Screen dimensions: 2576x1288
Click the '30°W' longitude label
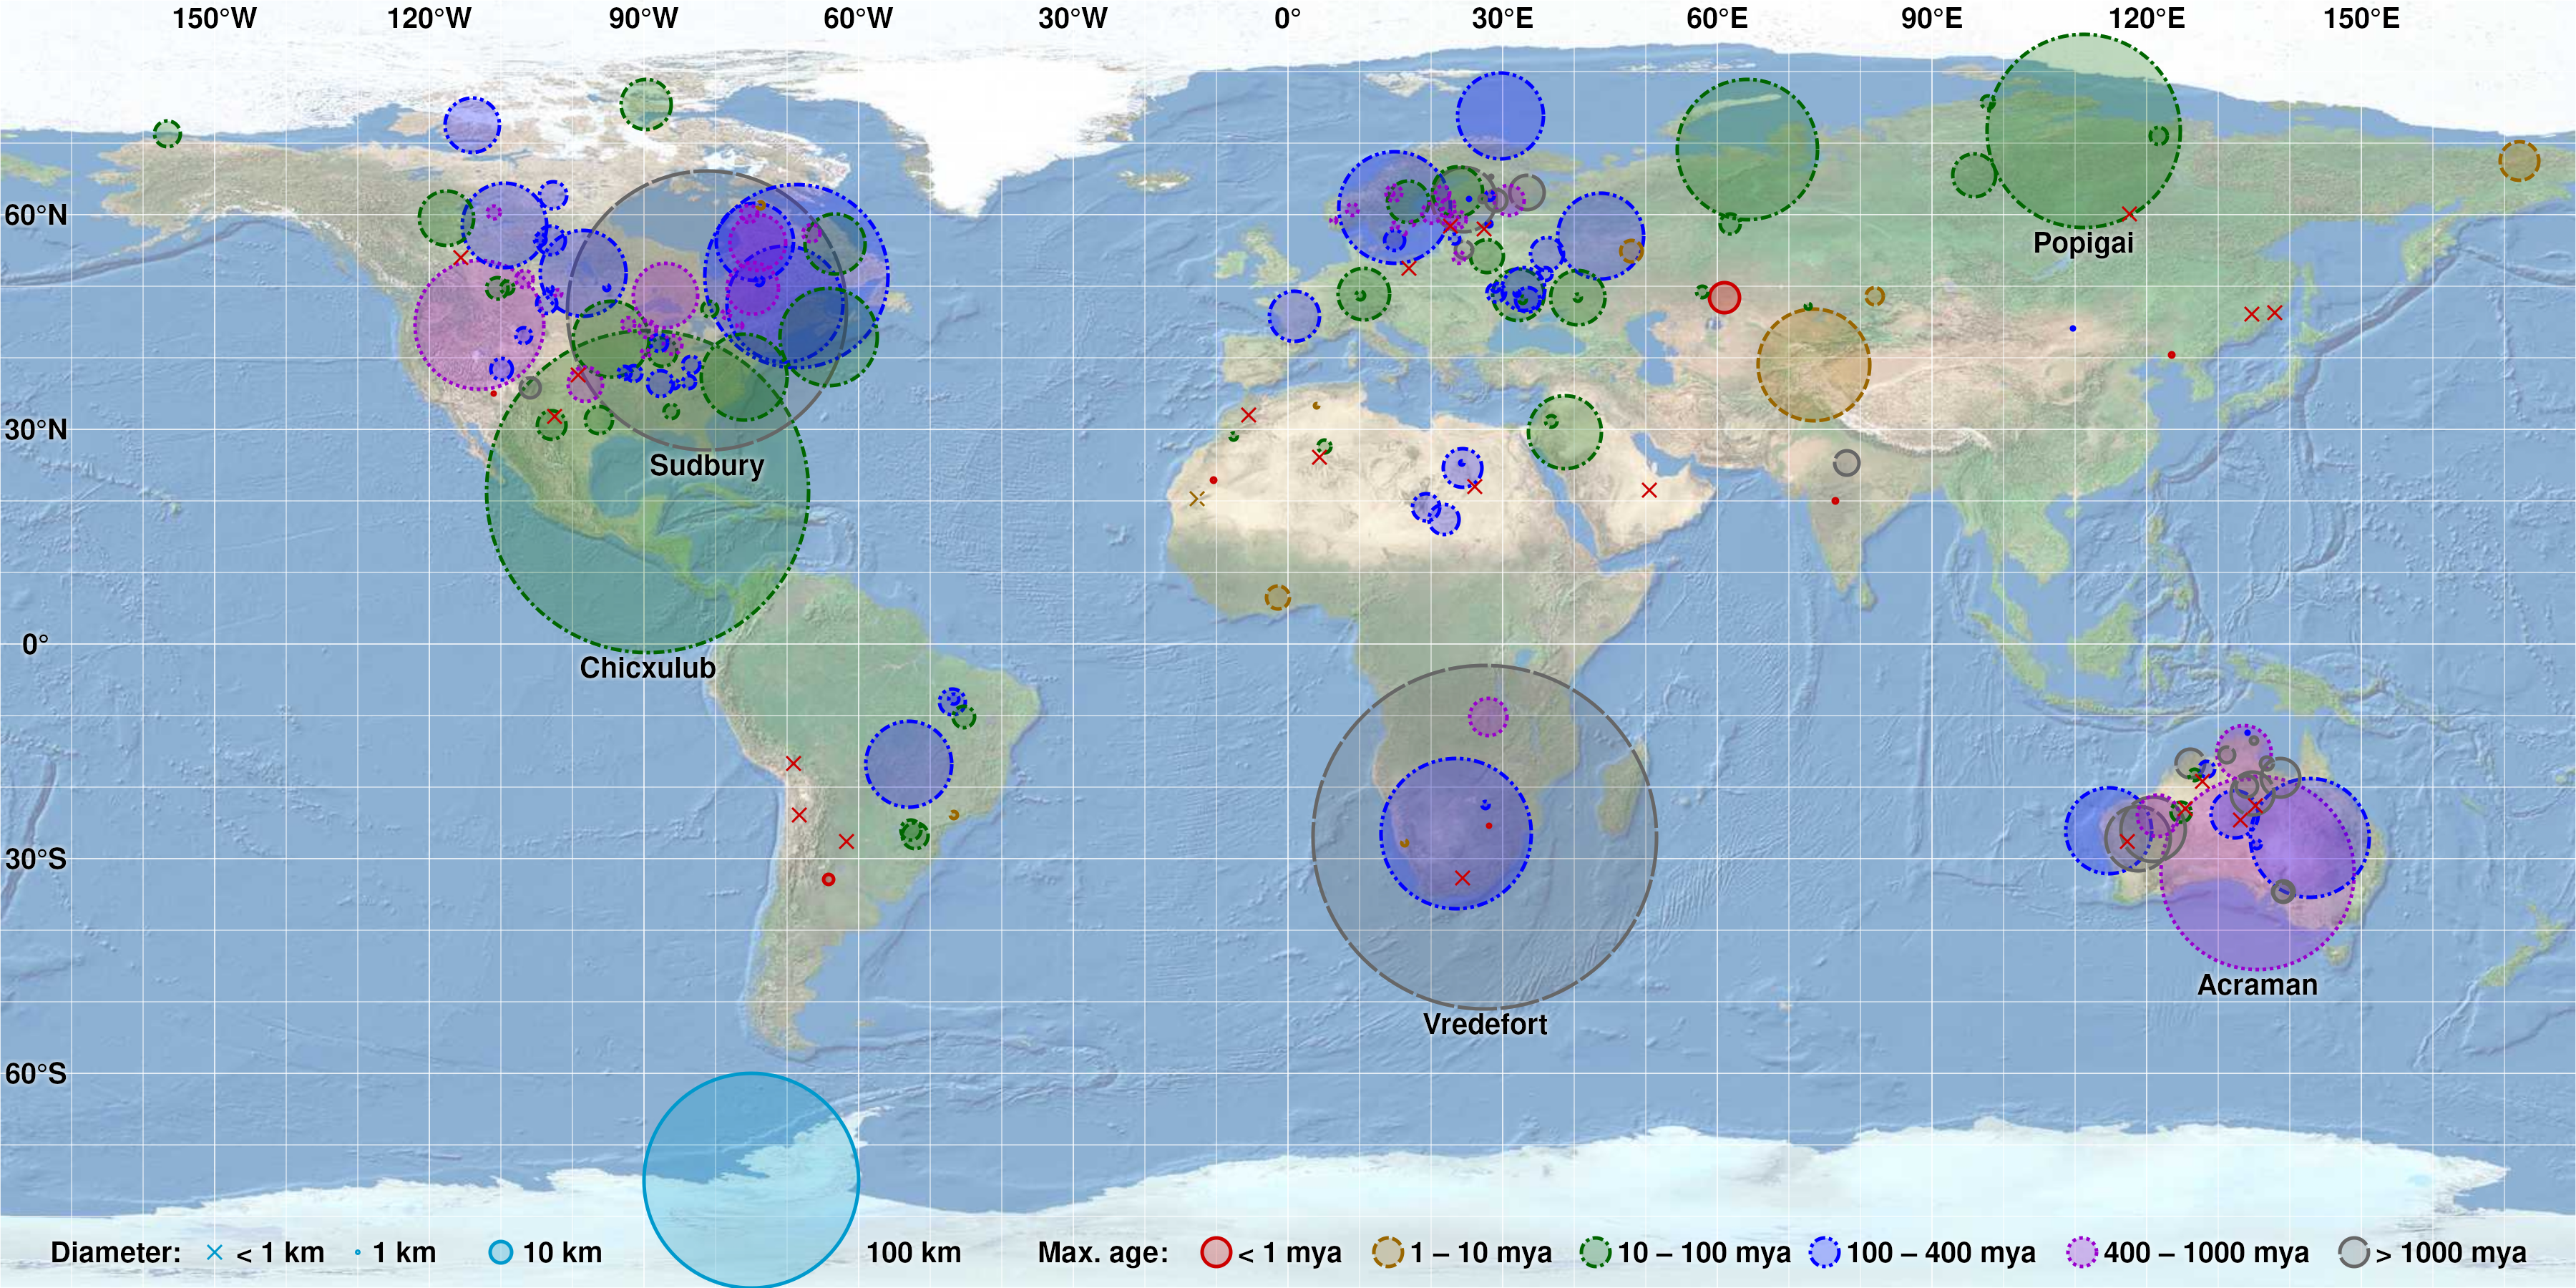coord(1073,18)
